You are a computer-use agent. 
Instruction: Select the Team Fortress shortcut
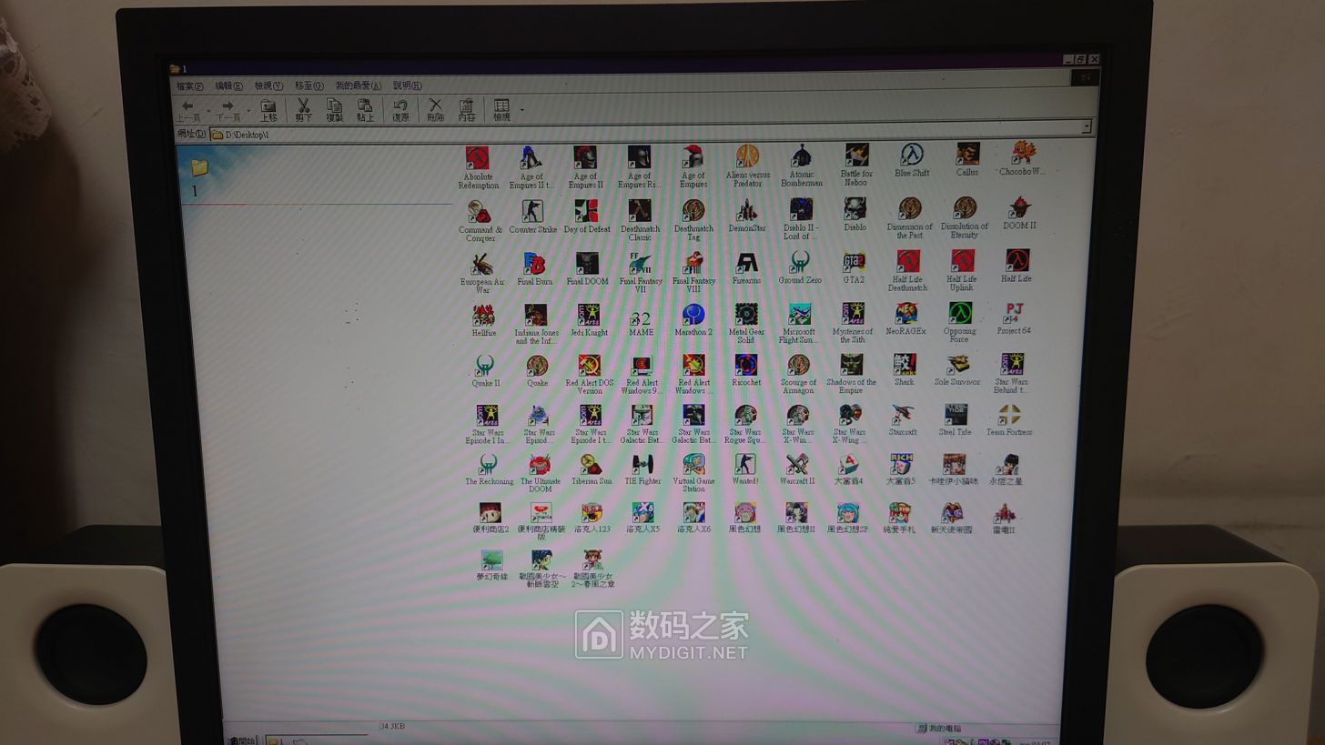[1008, 420]
